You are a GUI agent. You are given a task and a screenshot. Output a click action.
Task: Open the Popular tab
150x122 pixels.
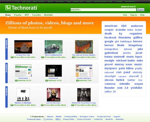(x=18, y=15)
